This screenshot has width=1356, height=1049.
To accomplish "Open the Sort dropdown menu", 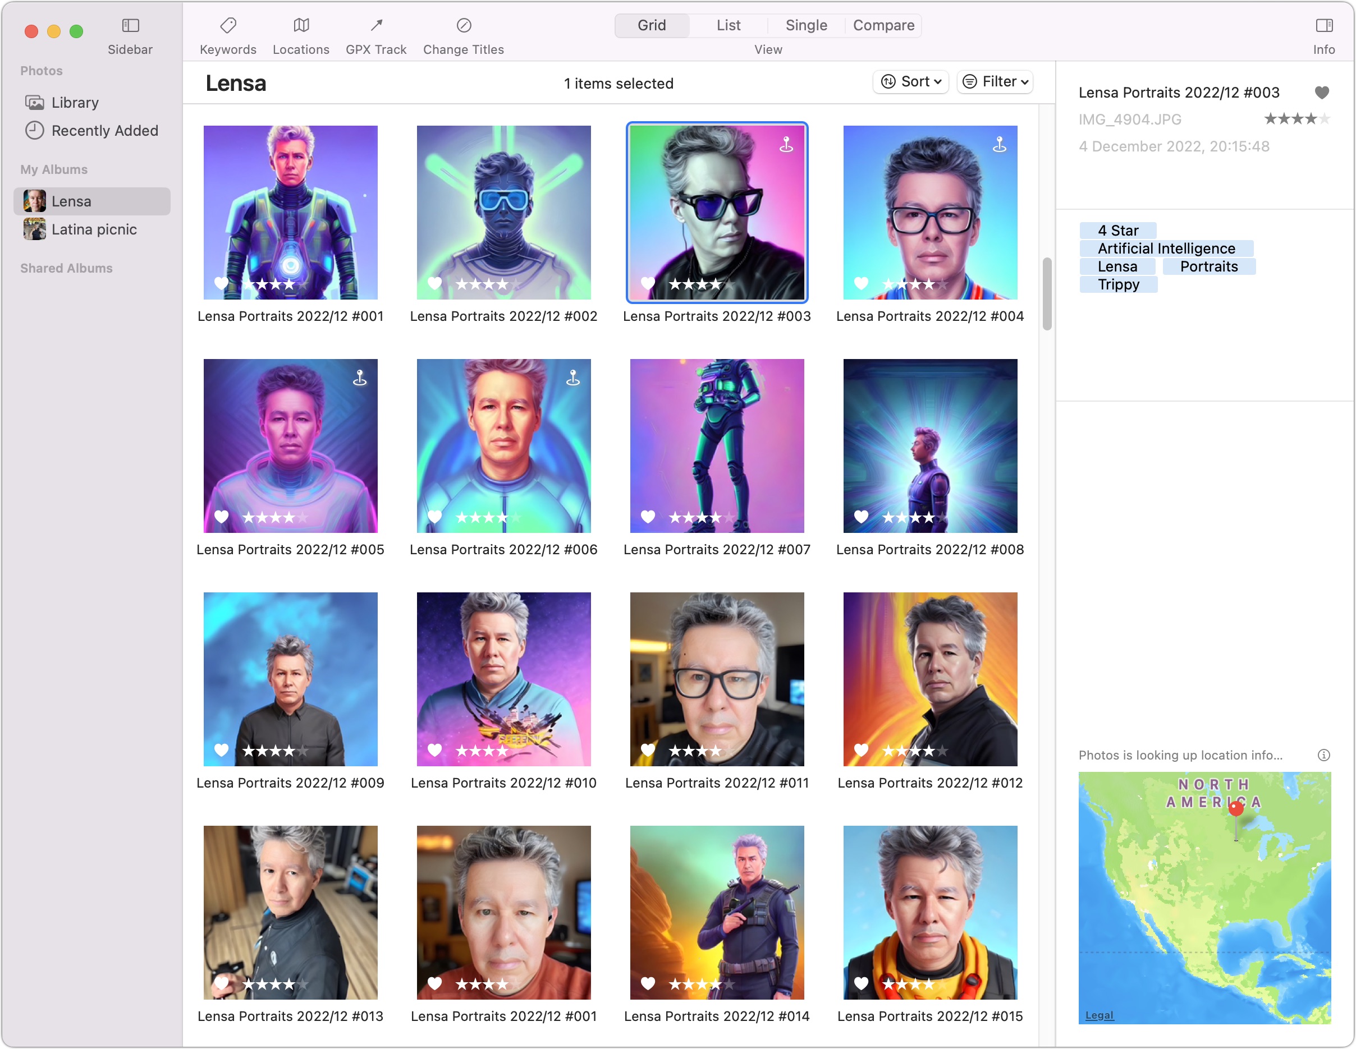I will (x=910, y=82).
